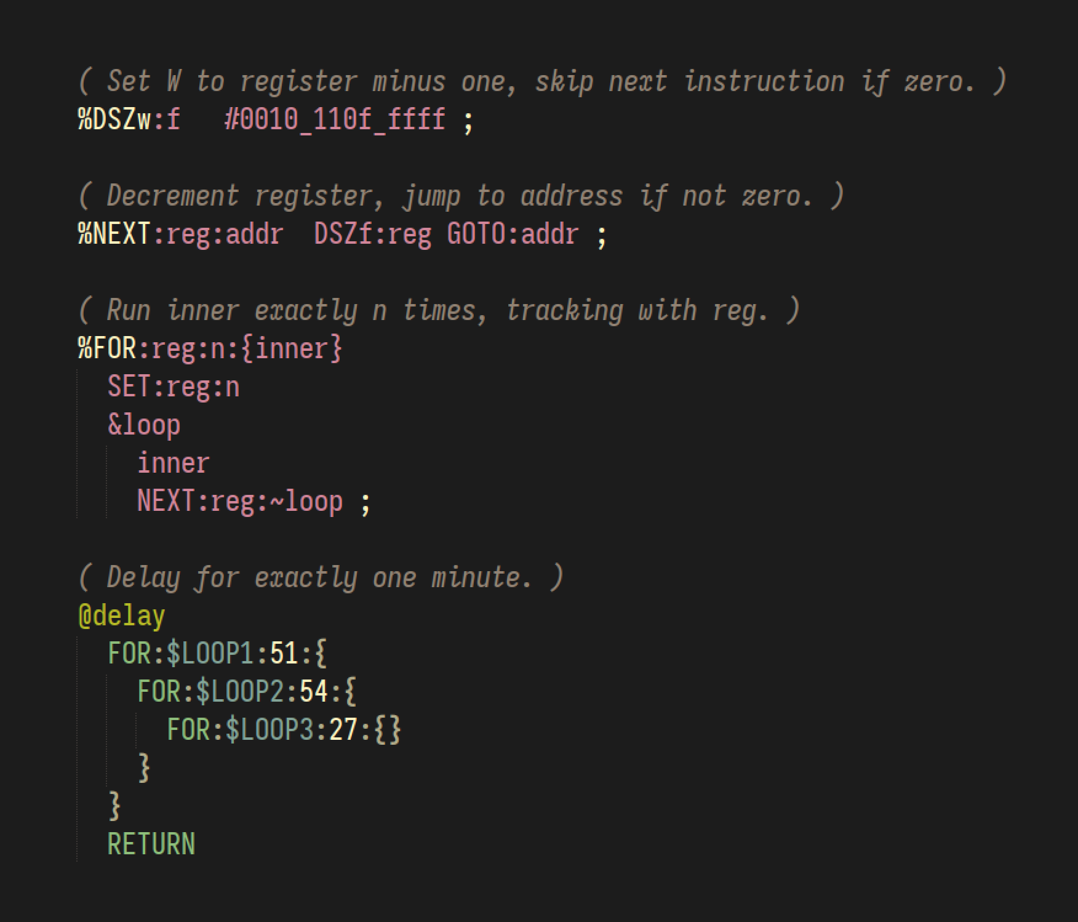Click the hex literal #0010_110f_ffff

(335, 119)
